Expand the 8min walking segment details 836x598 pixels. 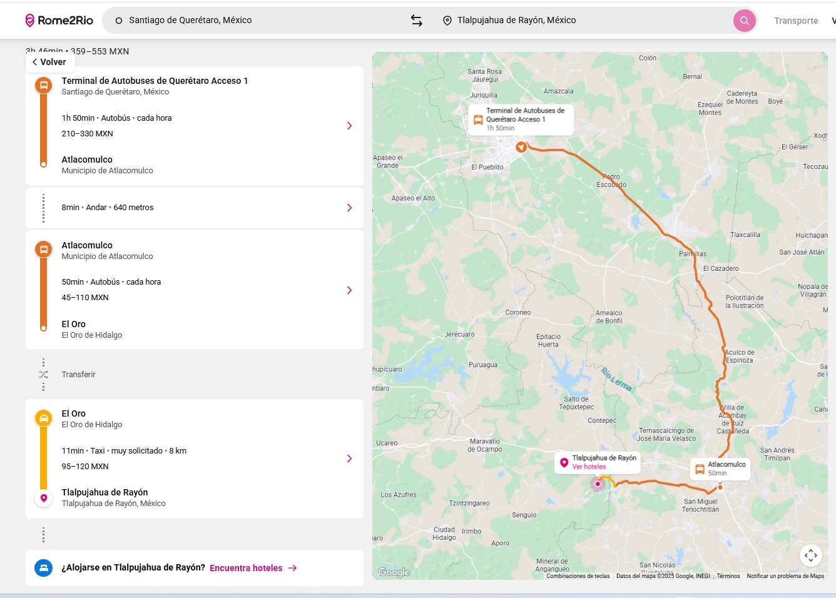pos(349,208)
